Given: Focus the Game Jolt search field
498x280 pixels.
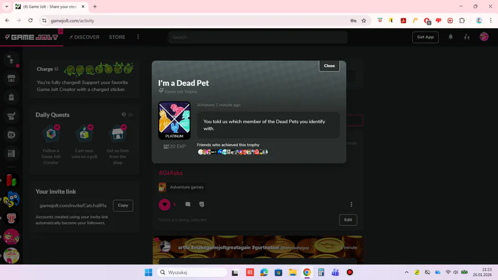Looking at the screenshot, I should tap(257, 37).
